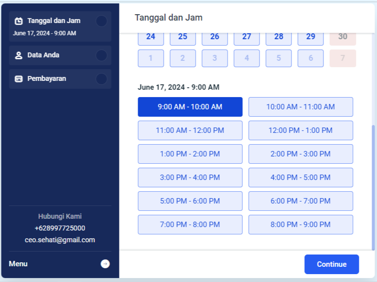Click the Tanggal dan Jam step circle
Image resolution: width=377 pixels, height=282 pixels.
point(101,21)
